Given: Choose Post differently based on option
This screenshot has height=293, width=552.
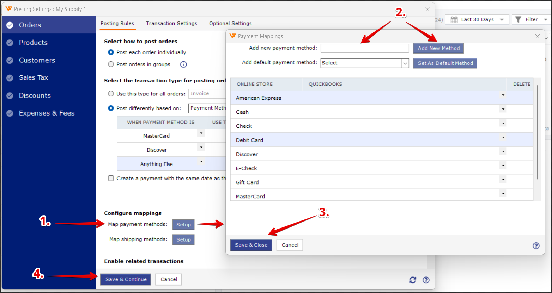Looking at the screenshot, I should pyautogui.click(x=111, y=108).
